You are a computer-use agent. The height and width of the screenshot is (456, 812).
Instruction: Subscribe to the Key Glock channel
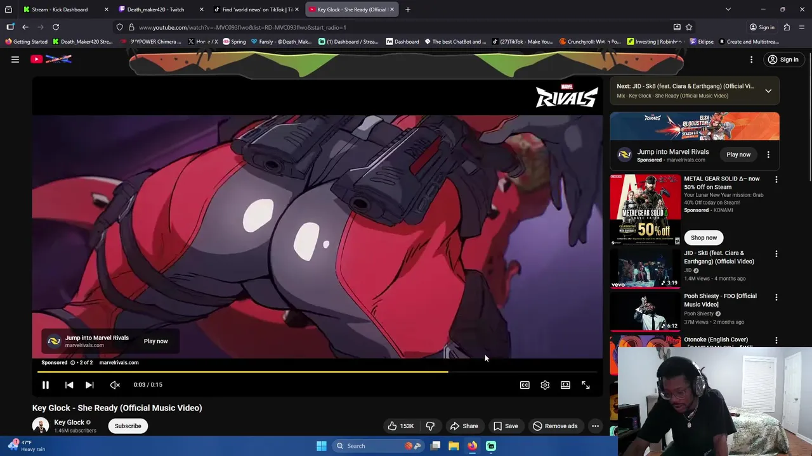(x=128, y=426)
